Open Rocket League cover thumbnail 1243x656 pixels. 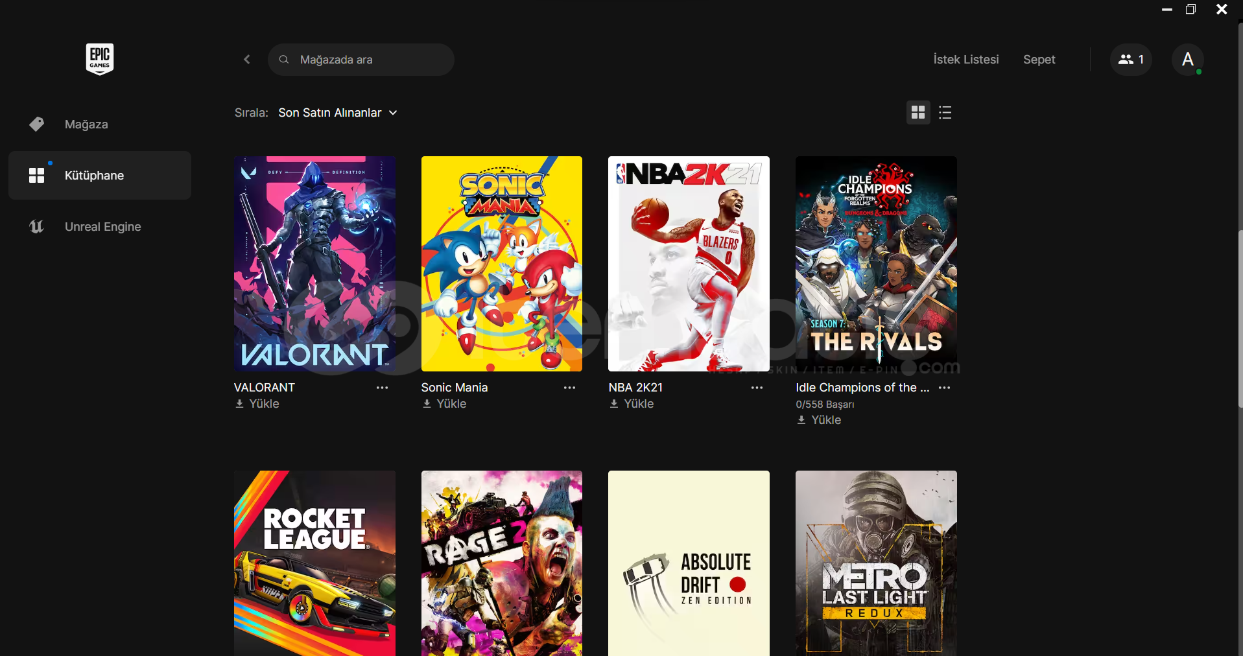pos(314,563)
